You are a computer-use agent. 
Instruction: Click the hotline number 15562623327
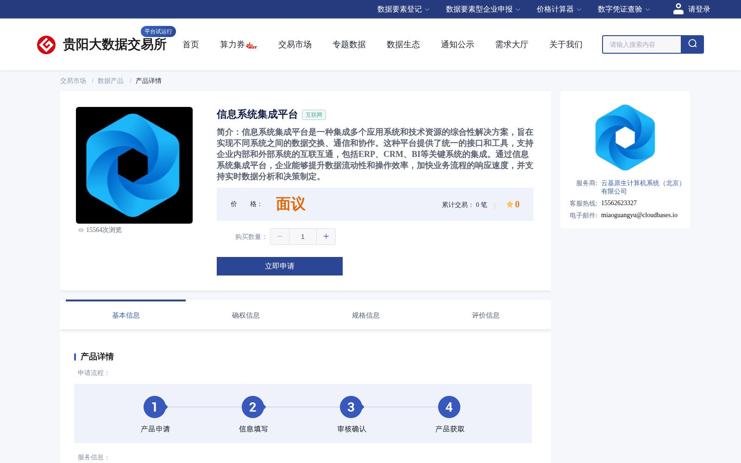coord(619,203)
